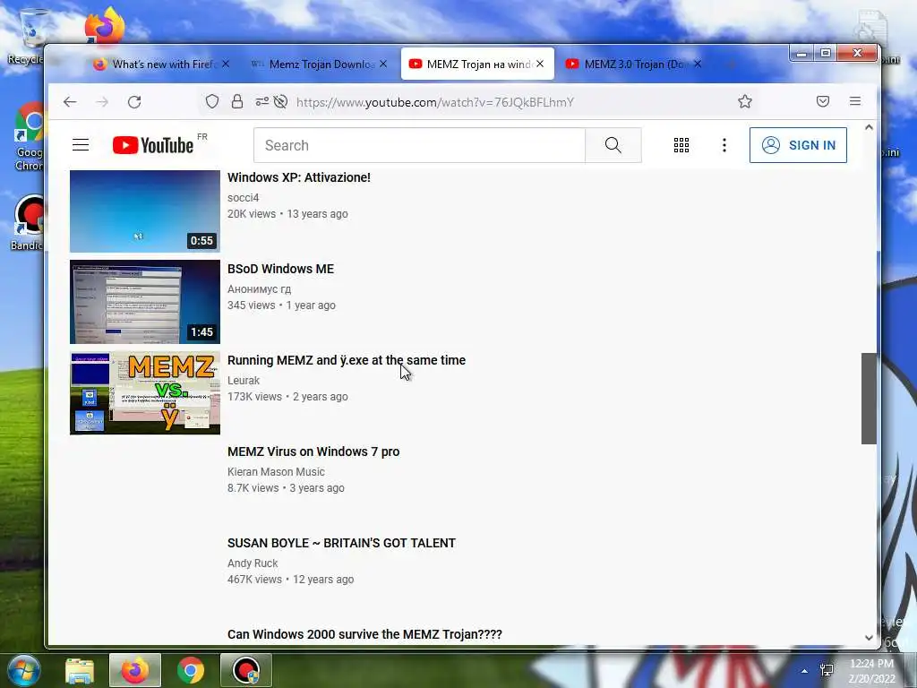Click Firefox icon on the taskbar

pos(135,670)
